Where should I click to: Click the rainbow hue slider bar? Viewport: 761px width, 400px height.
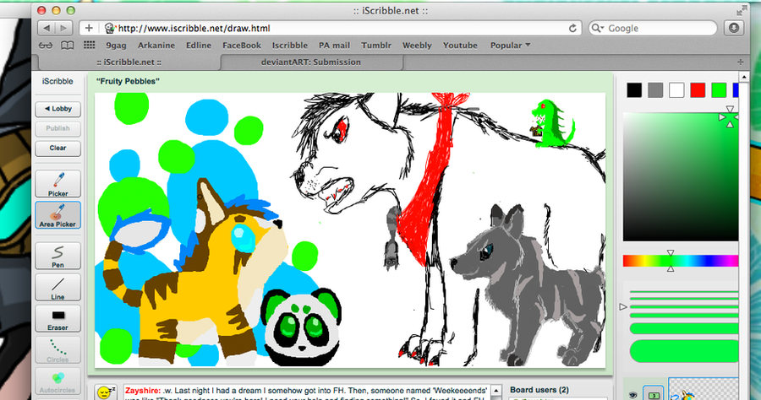(681, 261)
